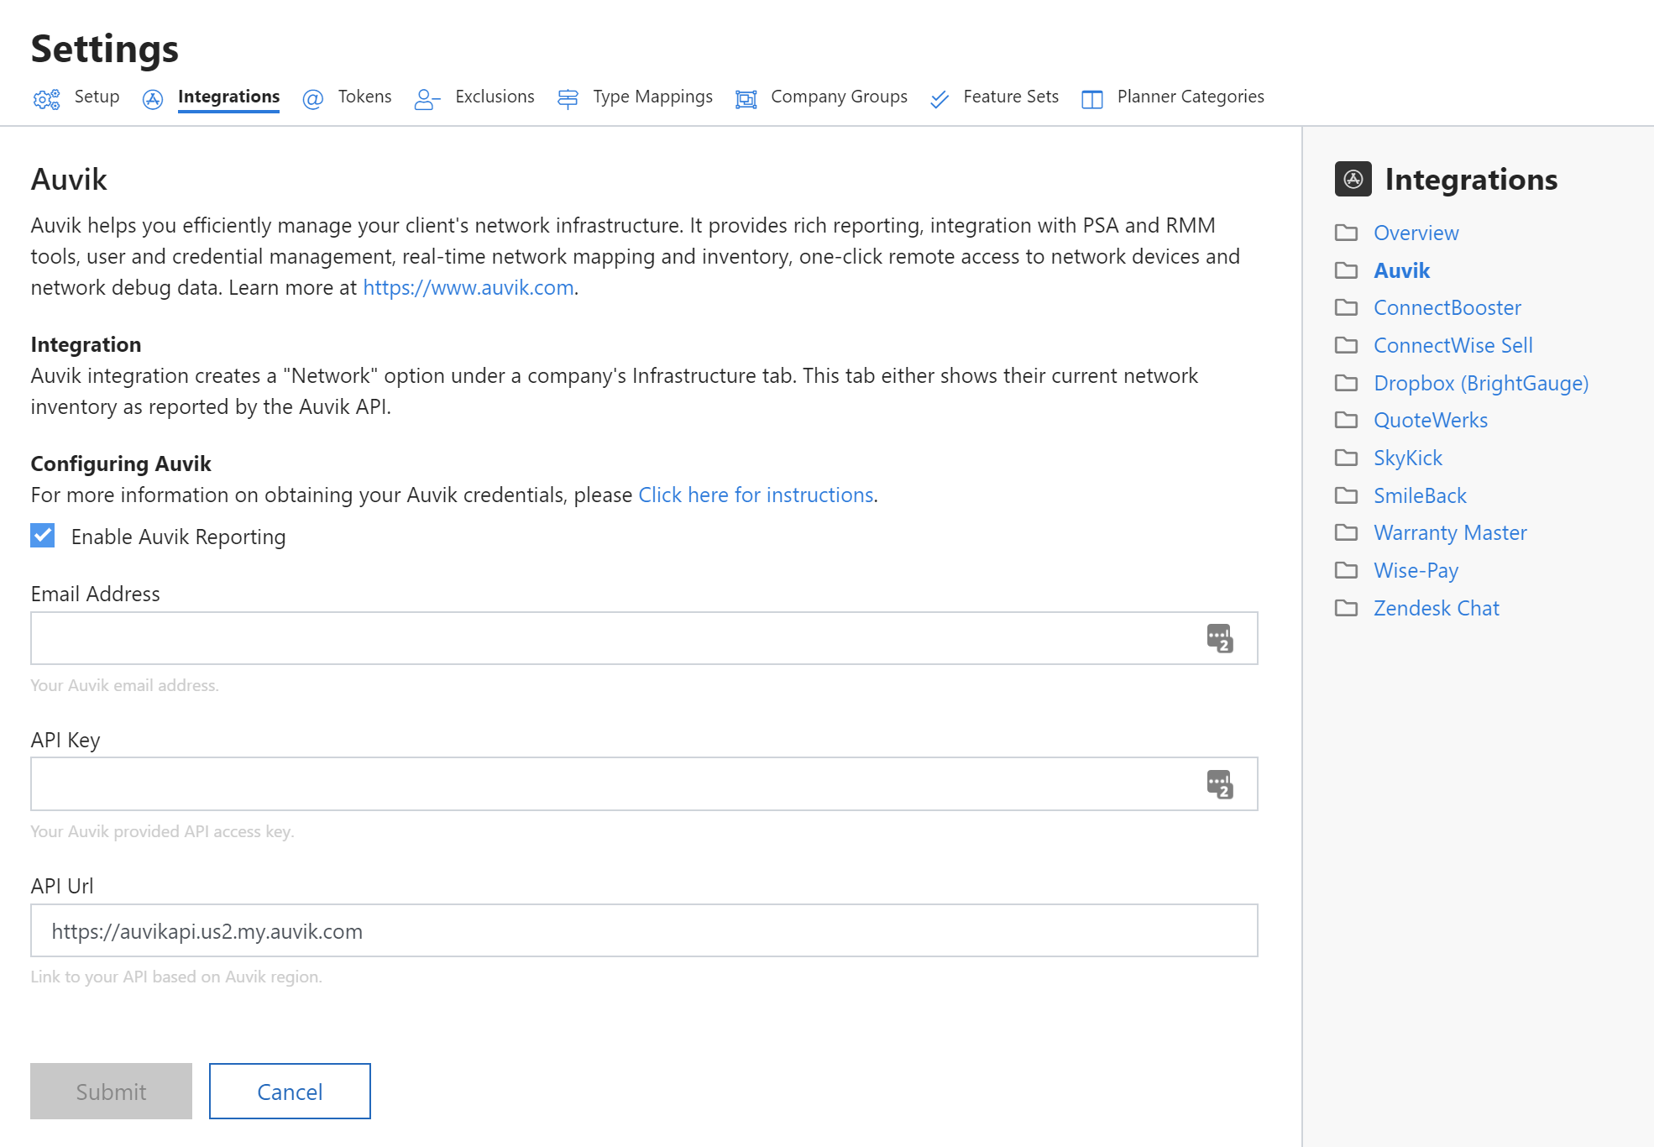Click the Cancel button
1654x1147 pixels.
[290, 1092]
